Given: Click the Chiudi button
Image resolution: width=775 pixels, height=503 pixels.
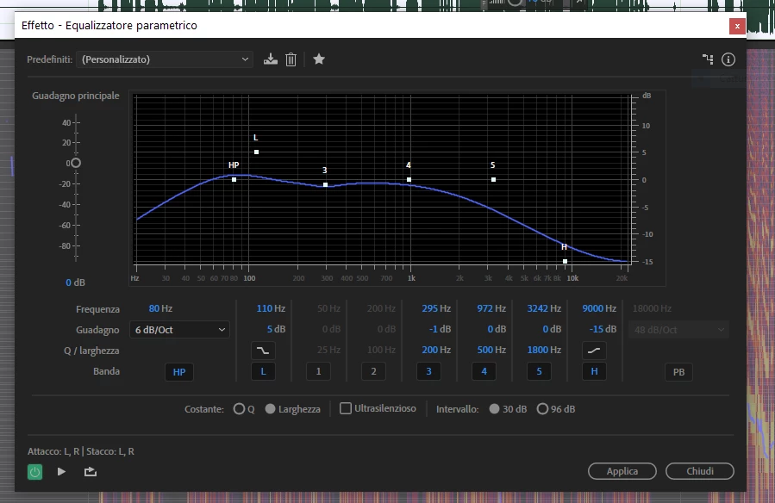Looking at the screenshot, I should coord(700,471).
